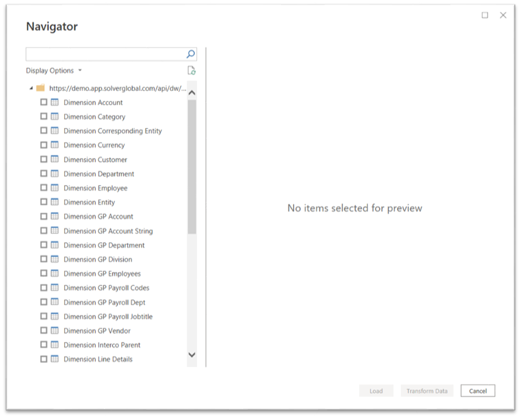This screenshot has width=521, height=418.
Task: Click table icon for Dimension Line Details
Action: [55, 359]
